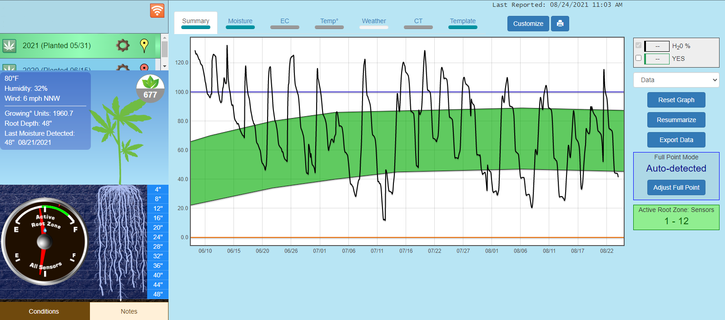725x320 pixels.
Task: Select the 16" depth sensor label
Action: pos(158,218)
